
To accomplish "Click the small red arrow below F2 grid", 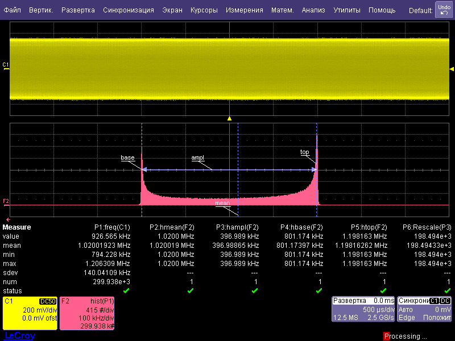I will click(8, 219).
